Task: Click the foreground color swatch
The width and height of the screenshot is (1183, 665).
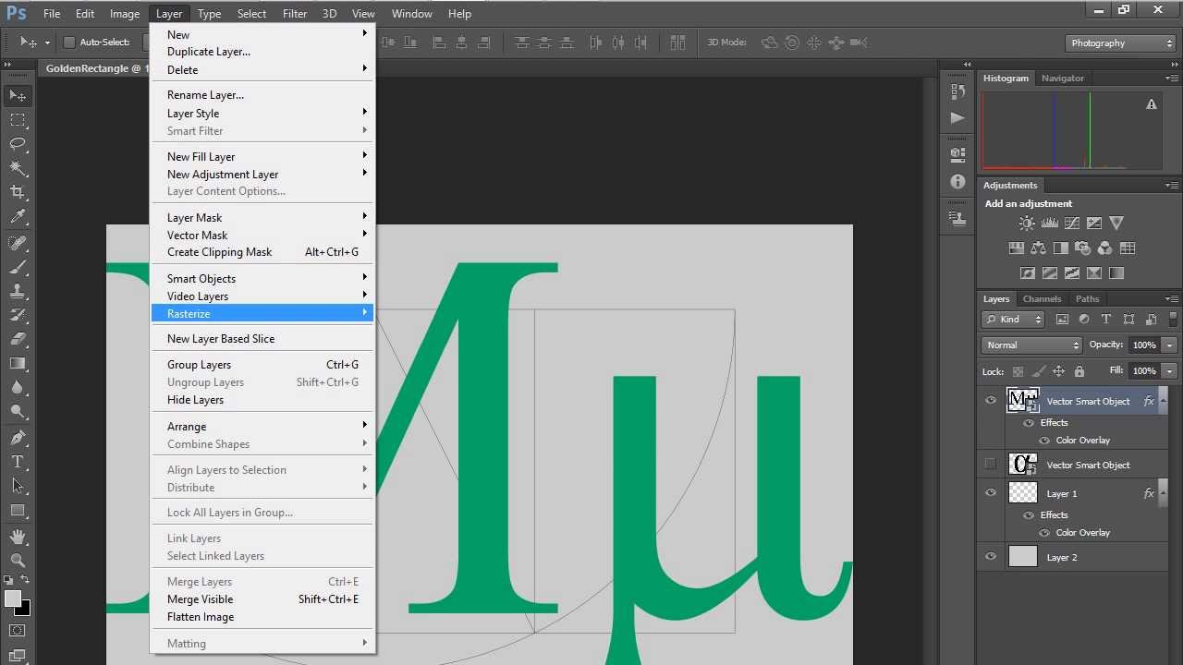Action: [x=13, y=598]
